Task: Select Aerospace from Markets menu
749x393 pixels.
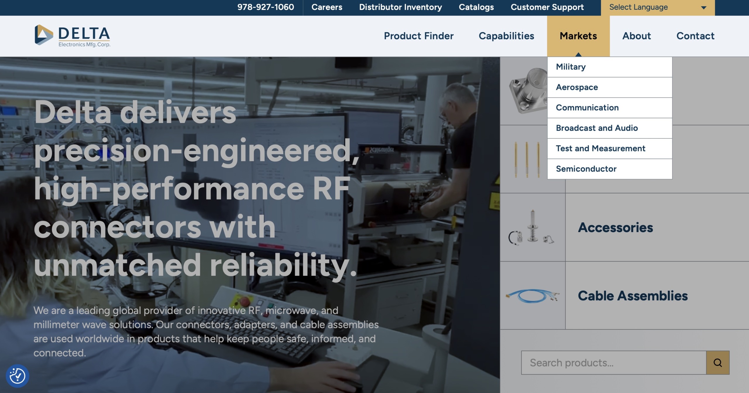Action: pos(577,87)
